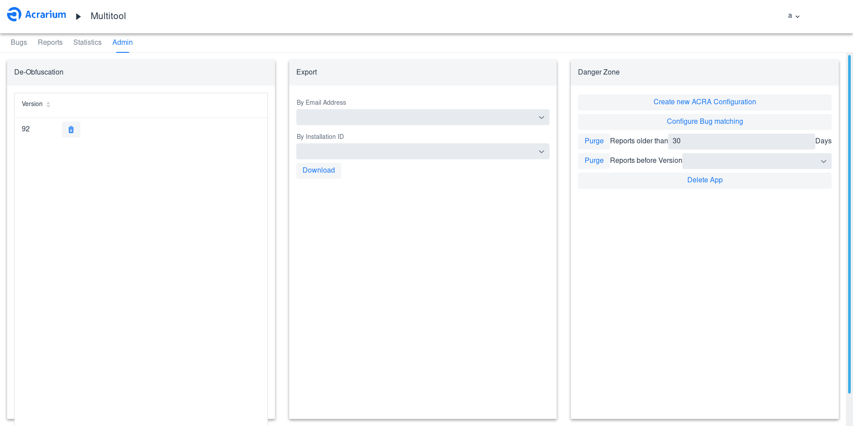The height and width of the screenshot is (426, 853).
Task: Click the De-Obfuscation panel title
Action: 39,72
